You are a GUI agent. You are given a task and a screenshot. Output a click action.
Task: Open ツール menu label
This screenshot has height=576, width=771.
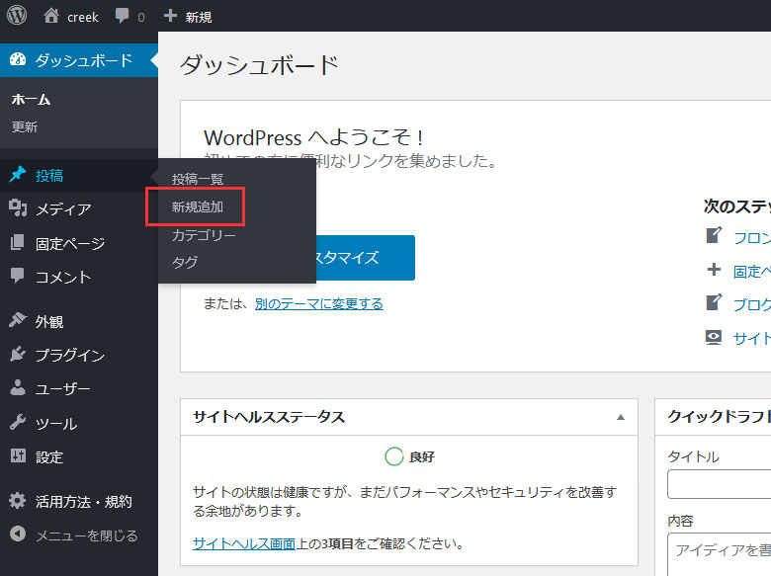56,423
